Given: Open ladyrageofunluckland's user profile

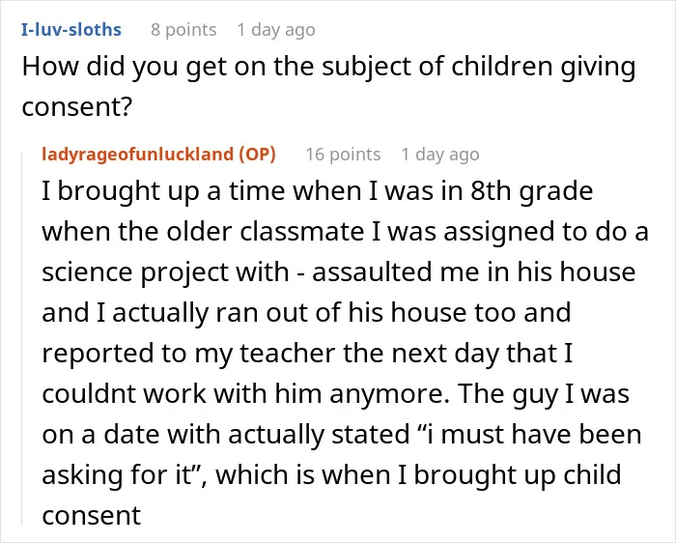Looking at the screenshot, I should [137, 154].
